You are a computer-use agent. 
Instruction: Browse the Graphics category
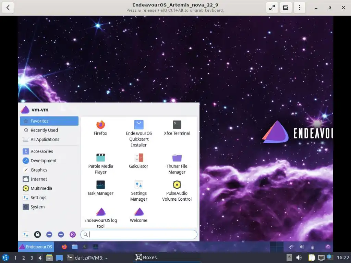(49, 170)
